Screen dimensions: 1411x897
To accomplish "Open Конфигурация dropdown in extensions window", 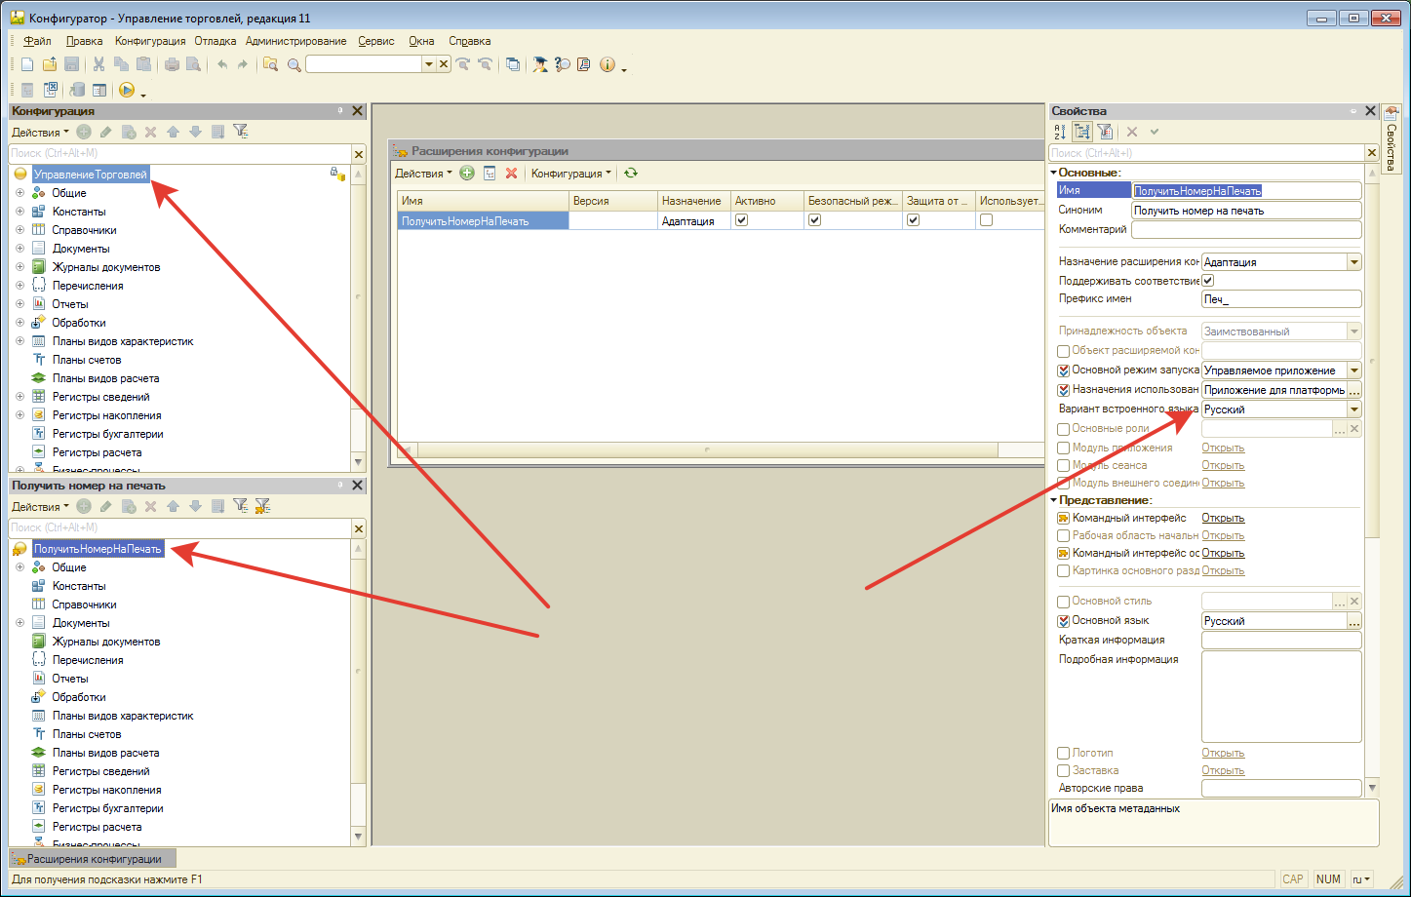I will click(x=571, y=174).
